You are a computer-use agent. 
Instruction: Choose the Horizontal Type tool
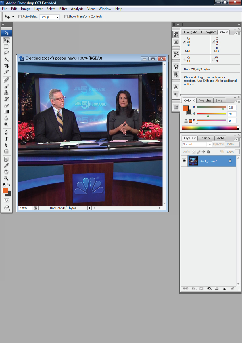pos(6,139)
